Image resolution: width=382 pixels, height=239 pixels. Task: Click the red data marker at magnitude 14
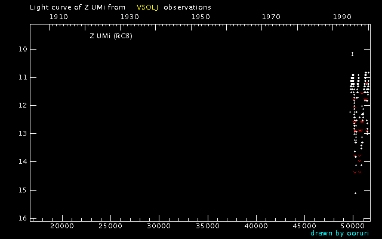[359, 161]
